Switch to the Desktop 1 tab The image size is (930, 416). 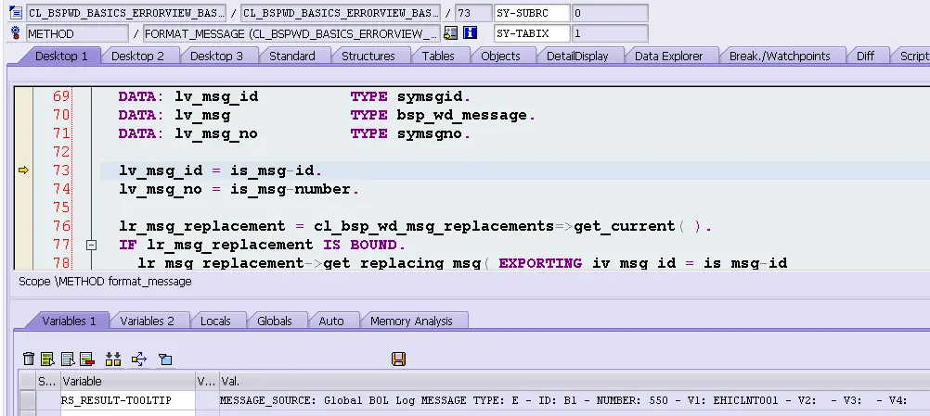pyautogui.click(x=61, y=57)
